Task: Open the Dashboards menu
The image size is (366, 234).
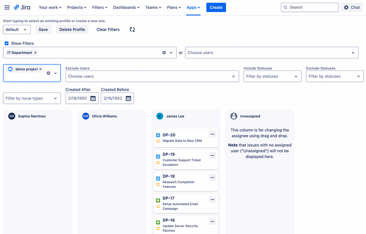Action: 126,7
